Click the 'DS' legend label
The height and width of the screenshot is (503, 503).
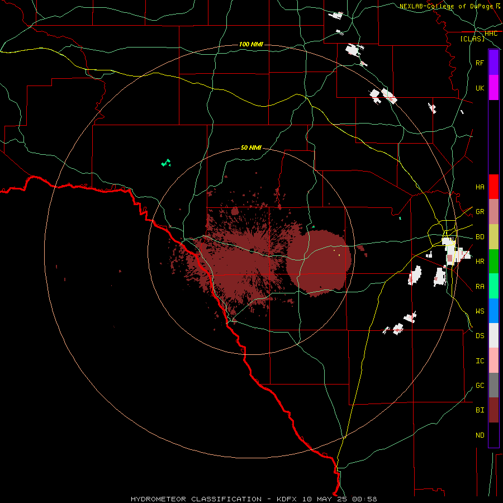click(x=480, y=335)
